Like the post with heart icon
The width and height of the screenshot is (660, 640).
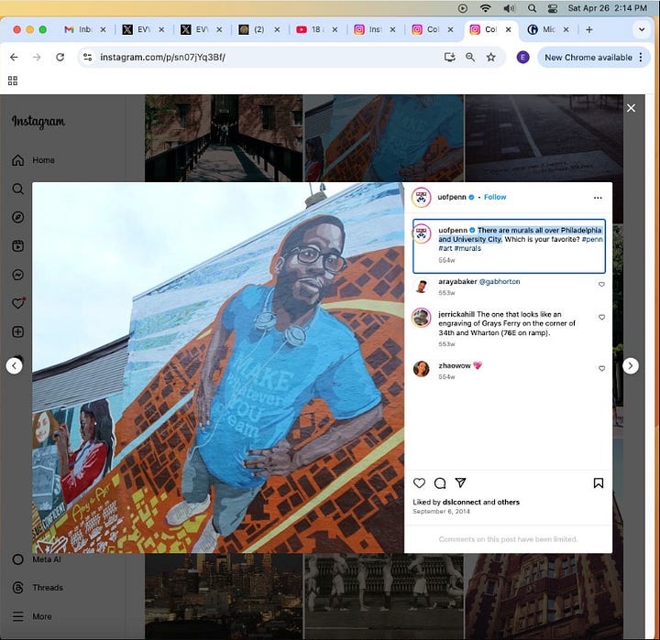click(x=419, y=483)
